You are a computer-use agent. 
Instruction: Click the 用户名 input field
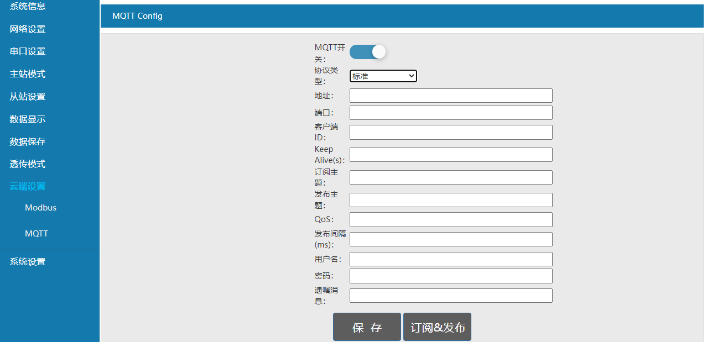coord(451,259)
